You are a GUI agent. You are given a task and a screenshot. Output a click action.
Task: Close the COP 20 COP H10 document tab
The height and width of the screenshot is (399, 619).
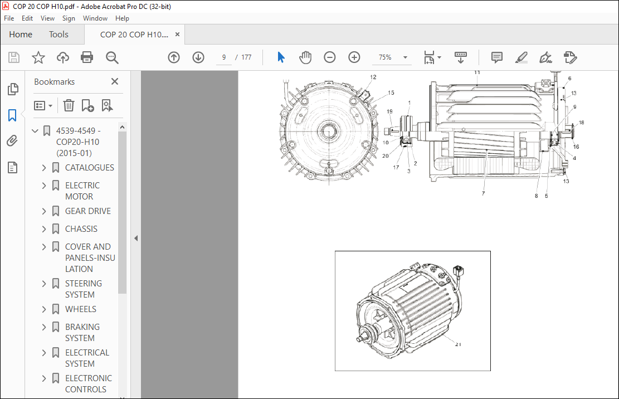point(178,35)
